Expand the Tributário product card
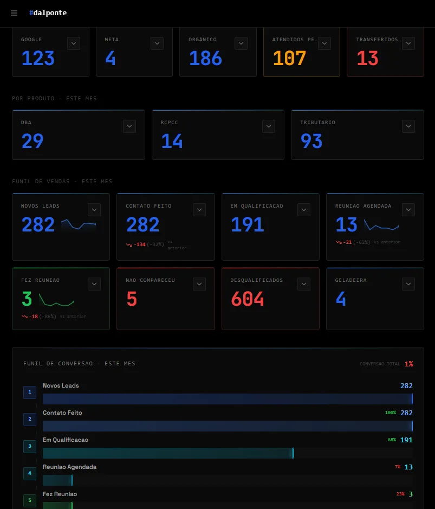Screen dimensions: 435x509 point(408,126)
